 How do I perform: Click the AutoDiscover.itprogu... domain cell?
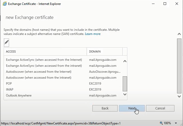105,72
